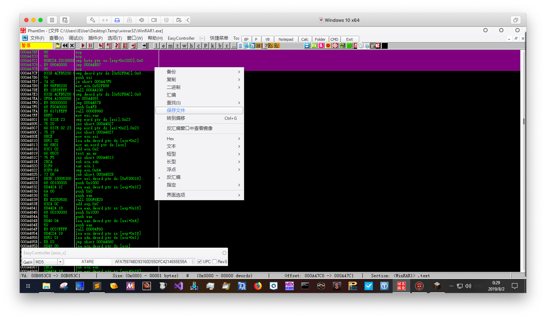Click the VB shortcut button
546x319 pixels.
point(267,39)
